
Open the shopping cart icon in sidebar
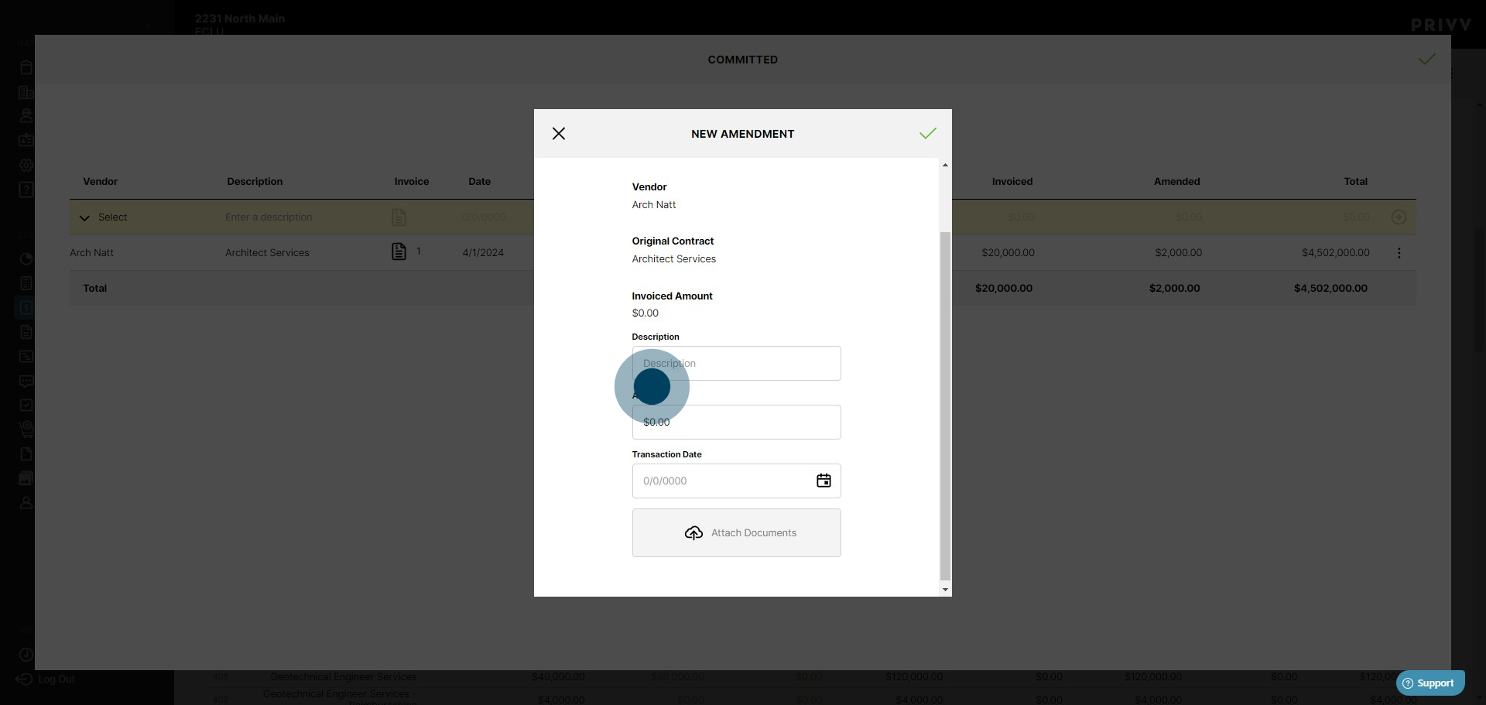pyautogui.click(x=26, y=429)
